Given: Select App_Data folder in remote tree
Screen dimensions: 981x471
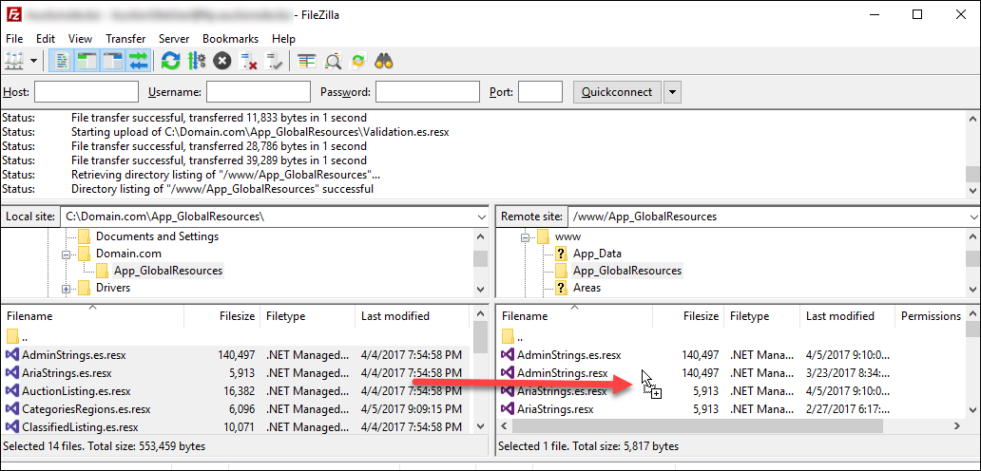Looking at the screenshot, I should (597, 254).
